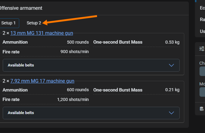Screen dimensions: 205x133
Task: Select the "Ra" entry in the right sidebar
Action: (x=202, y=20)
